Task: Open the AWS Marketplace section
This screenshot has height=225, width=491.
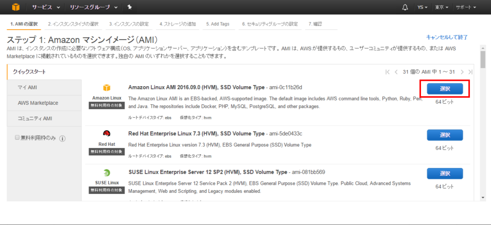Action: point(44,103)
